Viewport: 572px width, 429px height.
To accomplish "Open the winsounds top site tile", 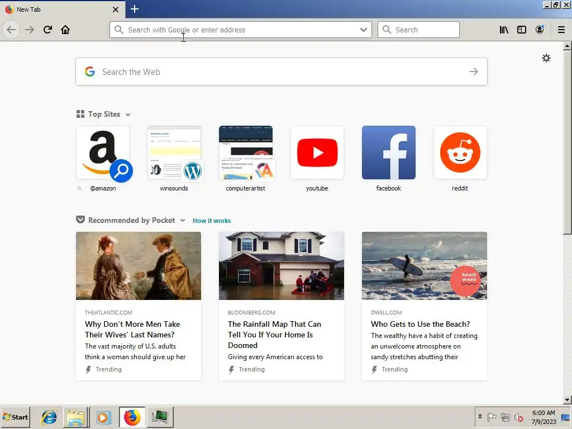I will (x=174, y=152).
